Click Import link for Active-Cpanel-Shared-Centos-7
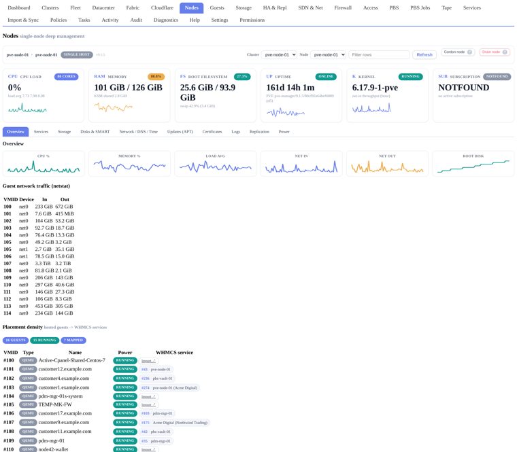 [x=148, y=361]
